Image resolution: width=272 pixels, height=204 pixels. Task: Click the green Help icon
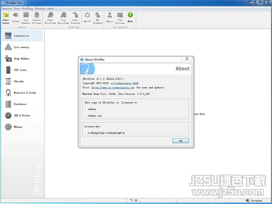[x=130, y=17]
